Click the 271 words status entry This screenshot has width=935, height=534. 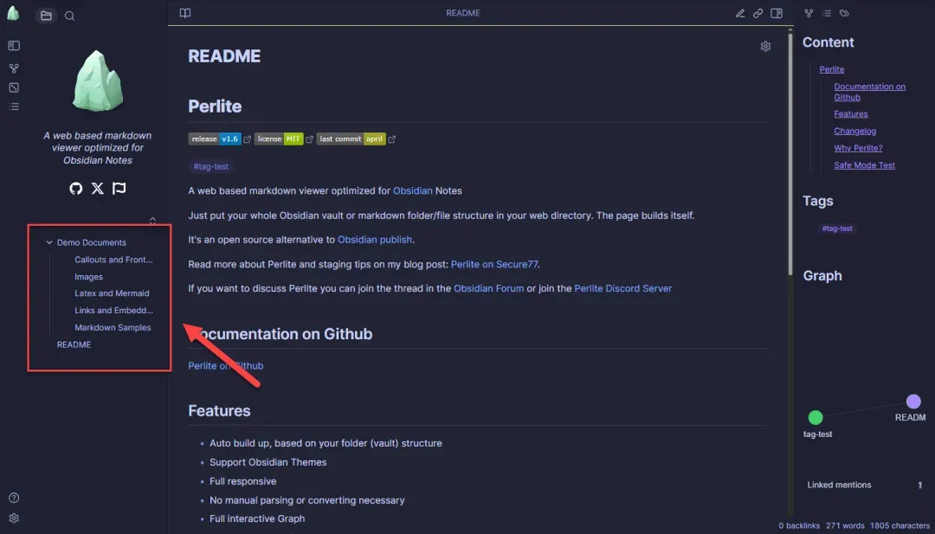coord(845,525)
